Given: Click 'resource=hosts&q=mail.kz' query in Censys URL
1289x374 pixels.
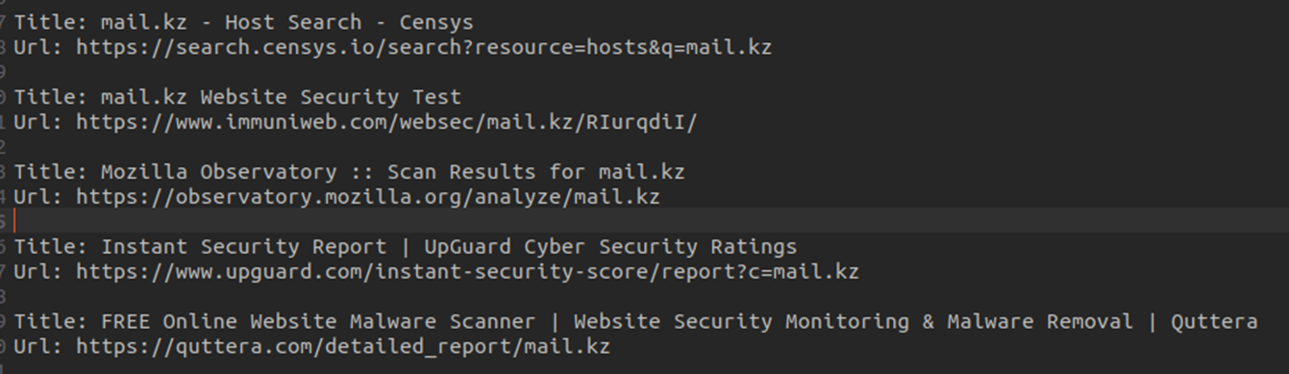Looking at the screenshot, I should pos(623,46).
